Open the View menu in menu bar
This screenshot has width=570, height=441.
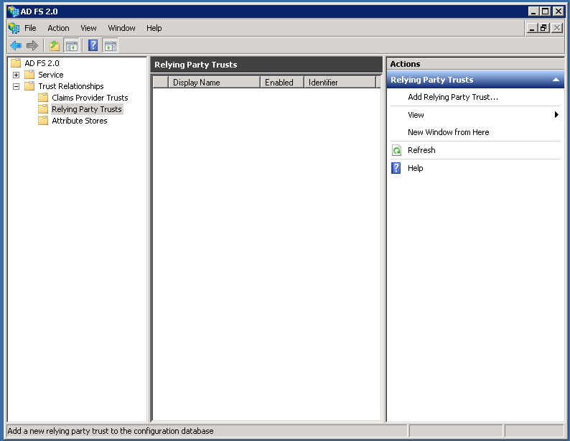pos(88,28)
